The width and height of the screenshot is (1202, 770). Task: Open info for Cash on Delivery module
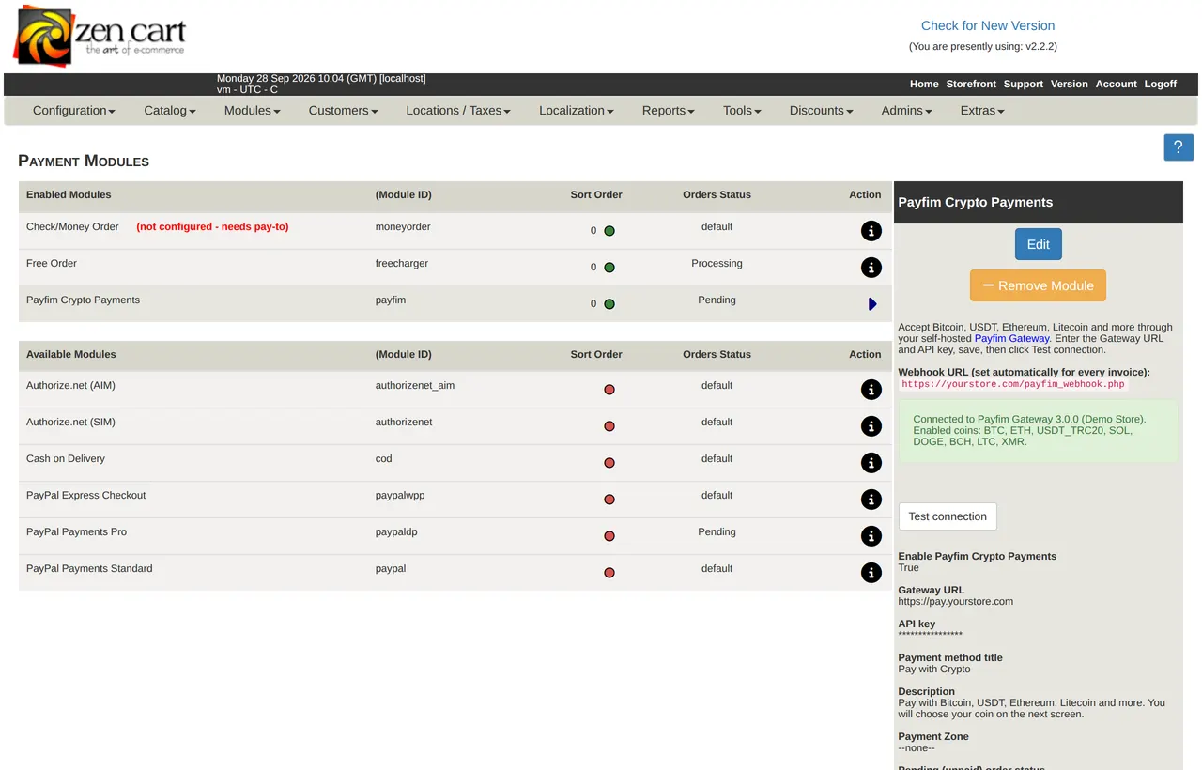tap(871, 463)
